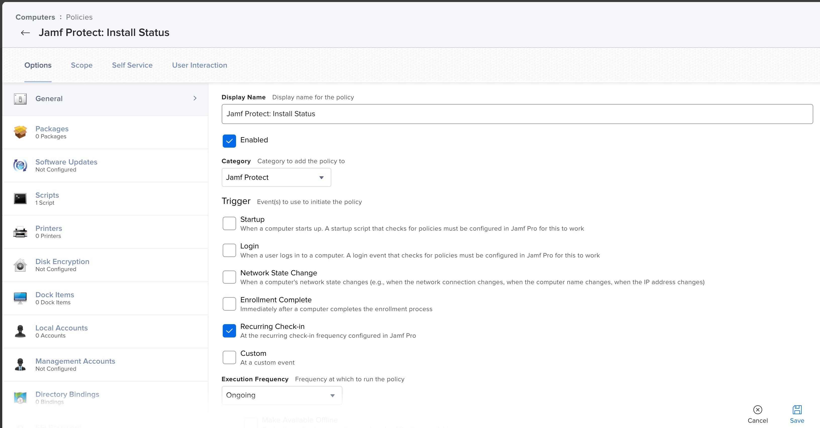Click the '1 Script' count text

(45, 203)
